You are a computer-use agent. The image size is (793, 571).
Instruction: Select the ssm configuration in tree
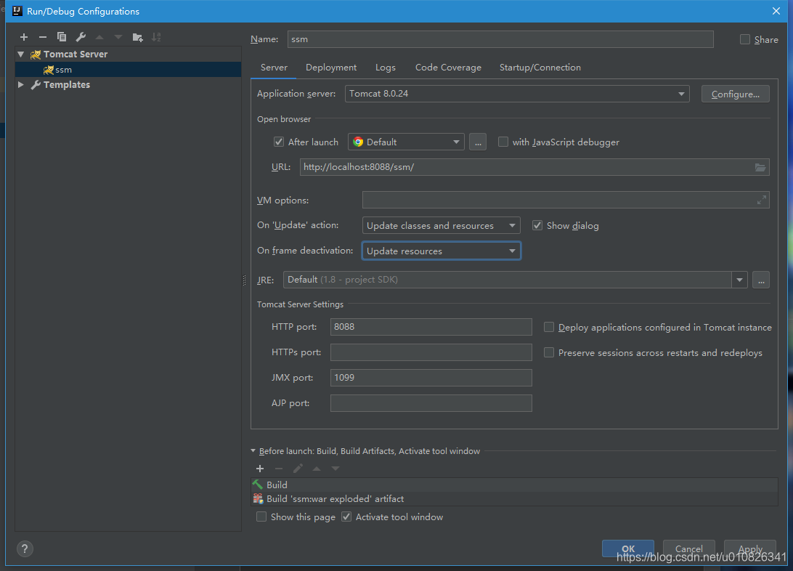[x=129, y=69]
